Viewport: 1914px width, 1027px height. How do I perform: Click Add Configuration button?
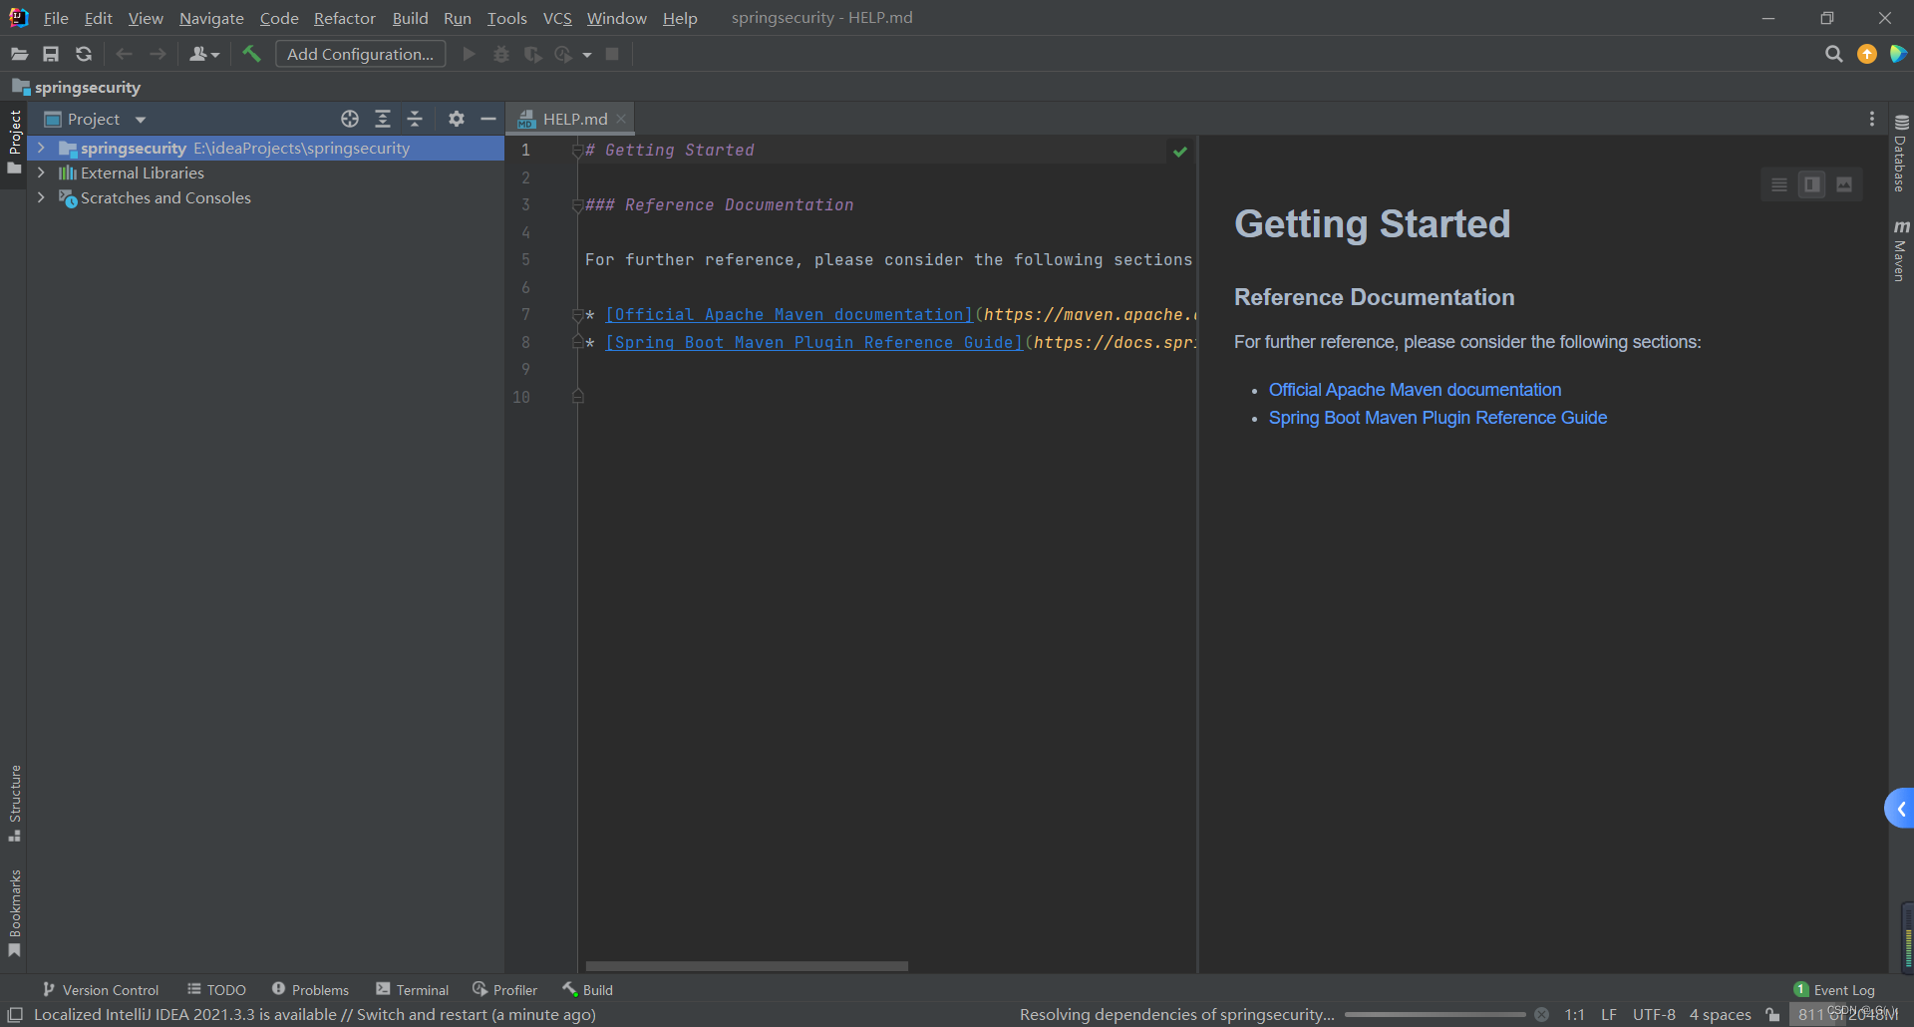coord(361,54)
